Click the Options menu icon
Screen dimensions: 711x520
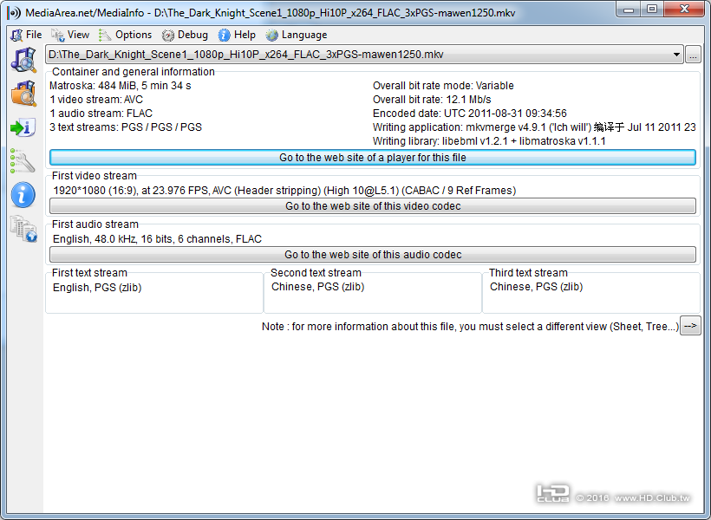click(105, 35)
